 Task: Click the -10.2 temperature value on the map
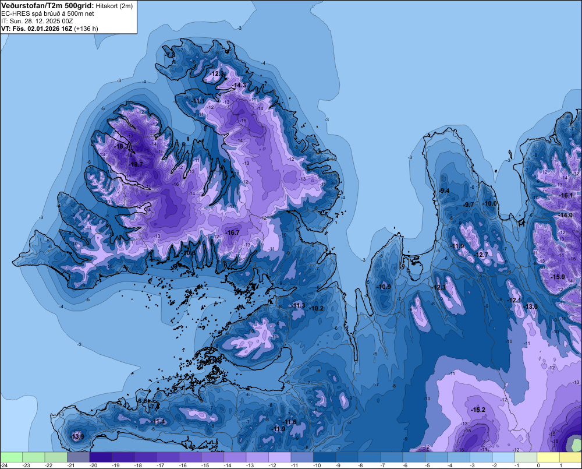click(x=317, y=308)
